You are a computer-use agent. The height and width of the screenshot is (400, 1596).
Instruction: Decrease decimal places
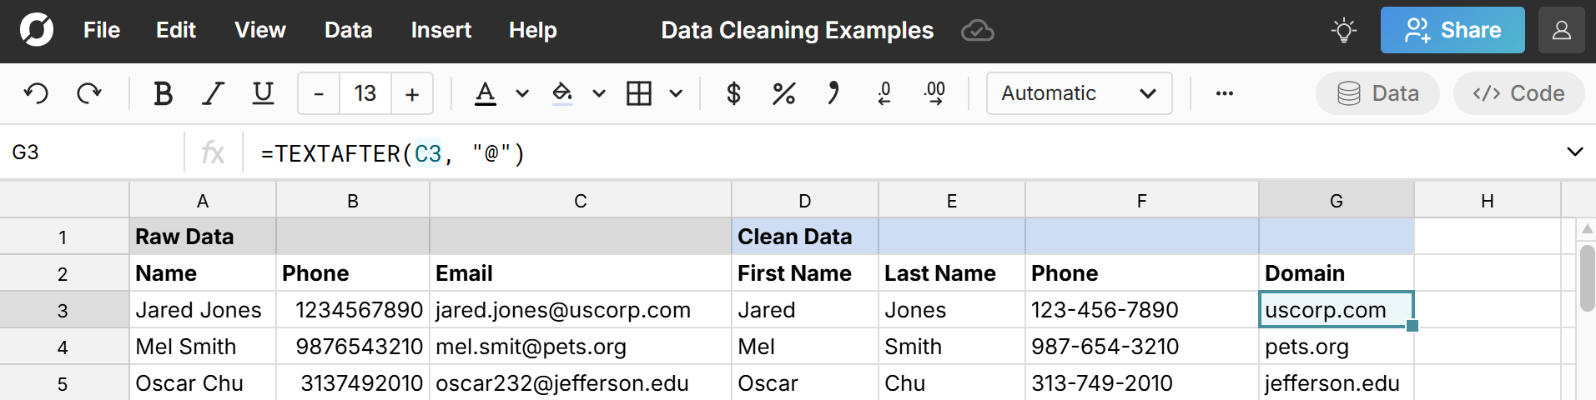884,93
